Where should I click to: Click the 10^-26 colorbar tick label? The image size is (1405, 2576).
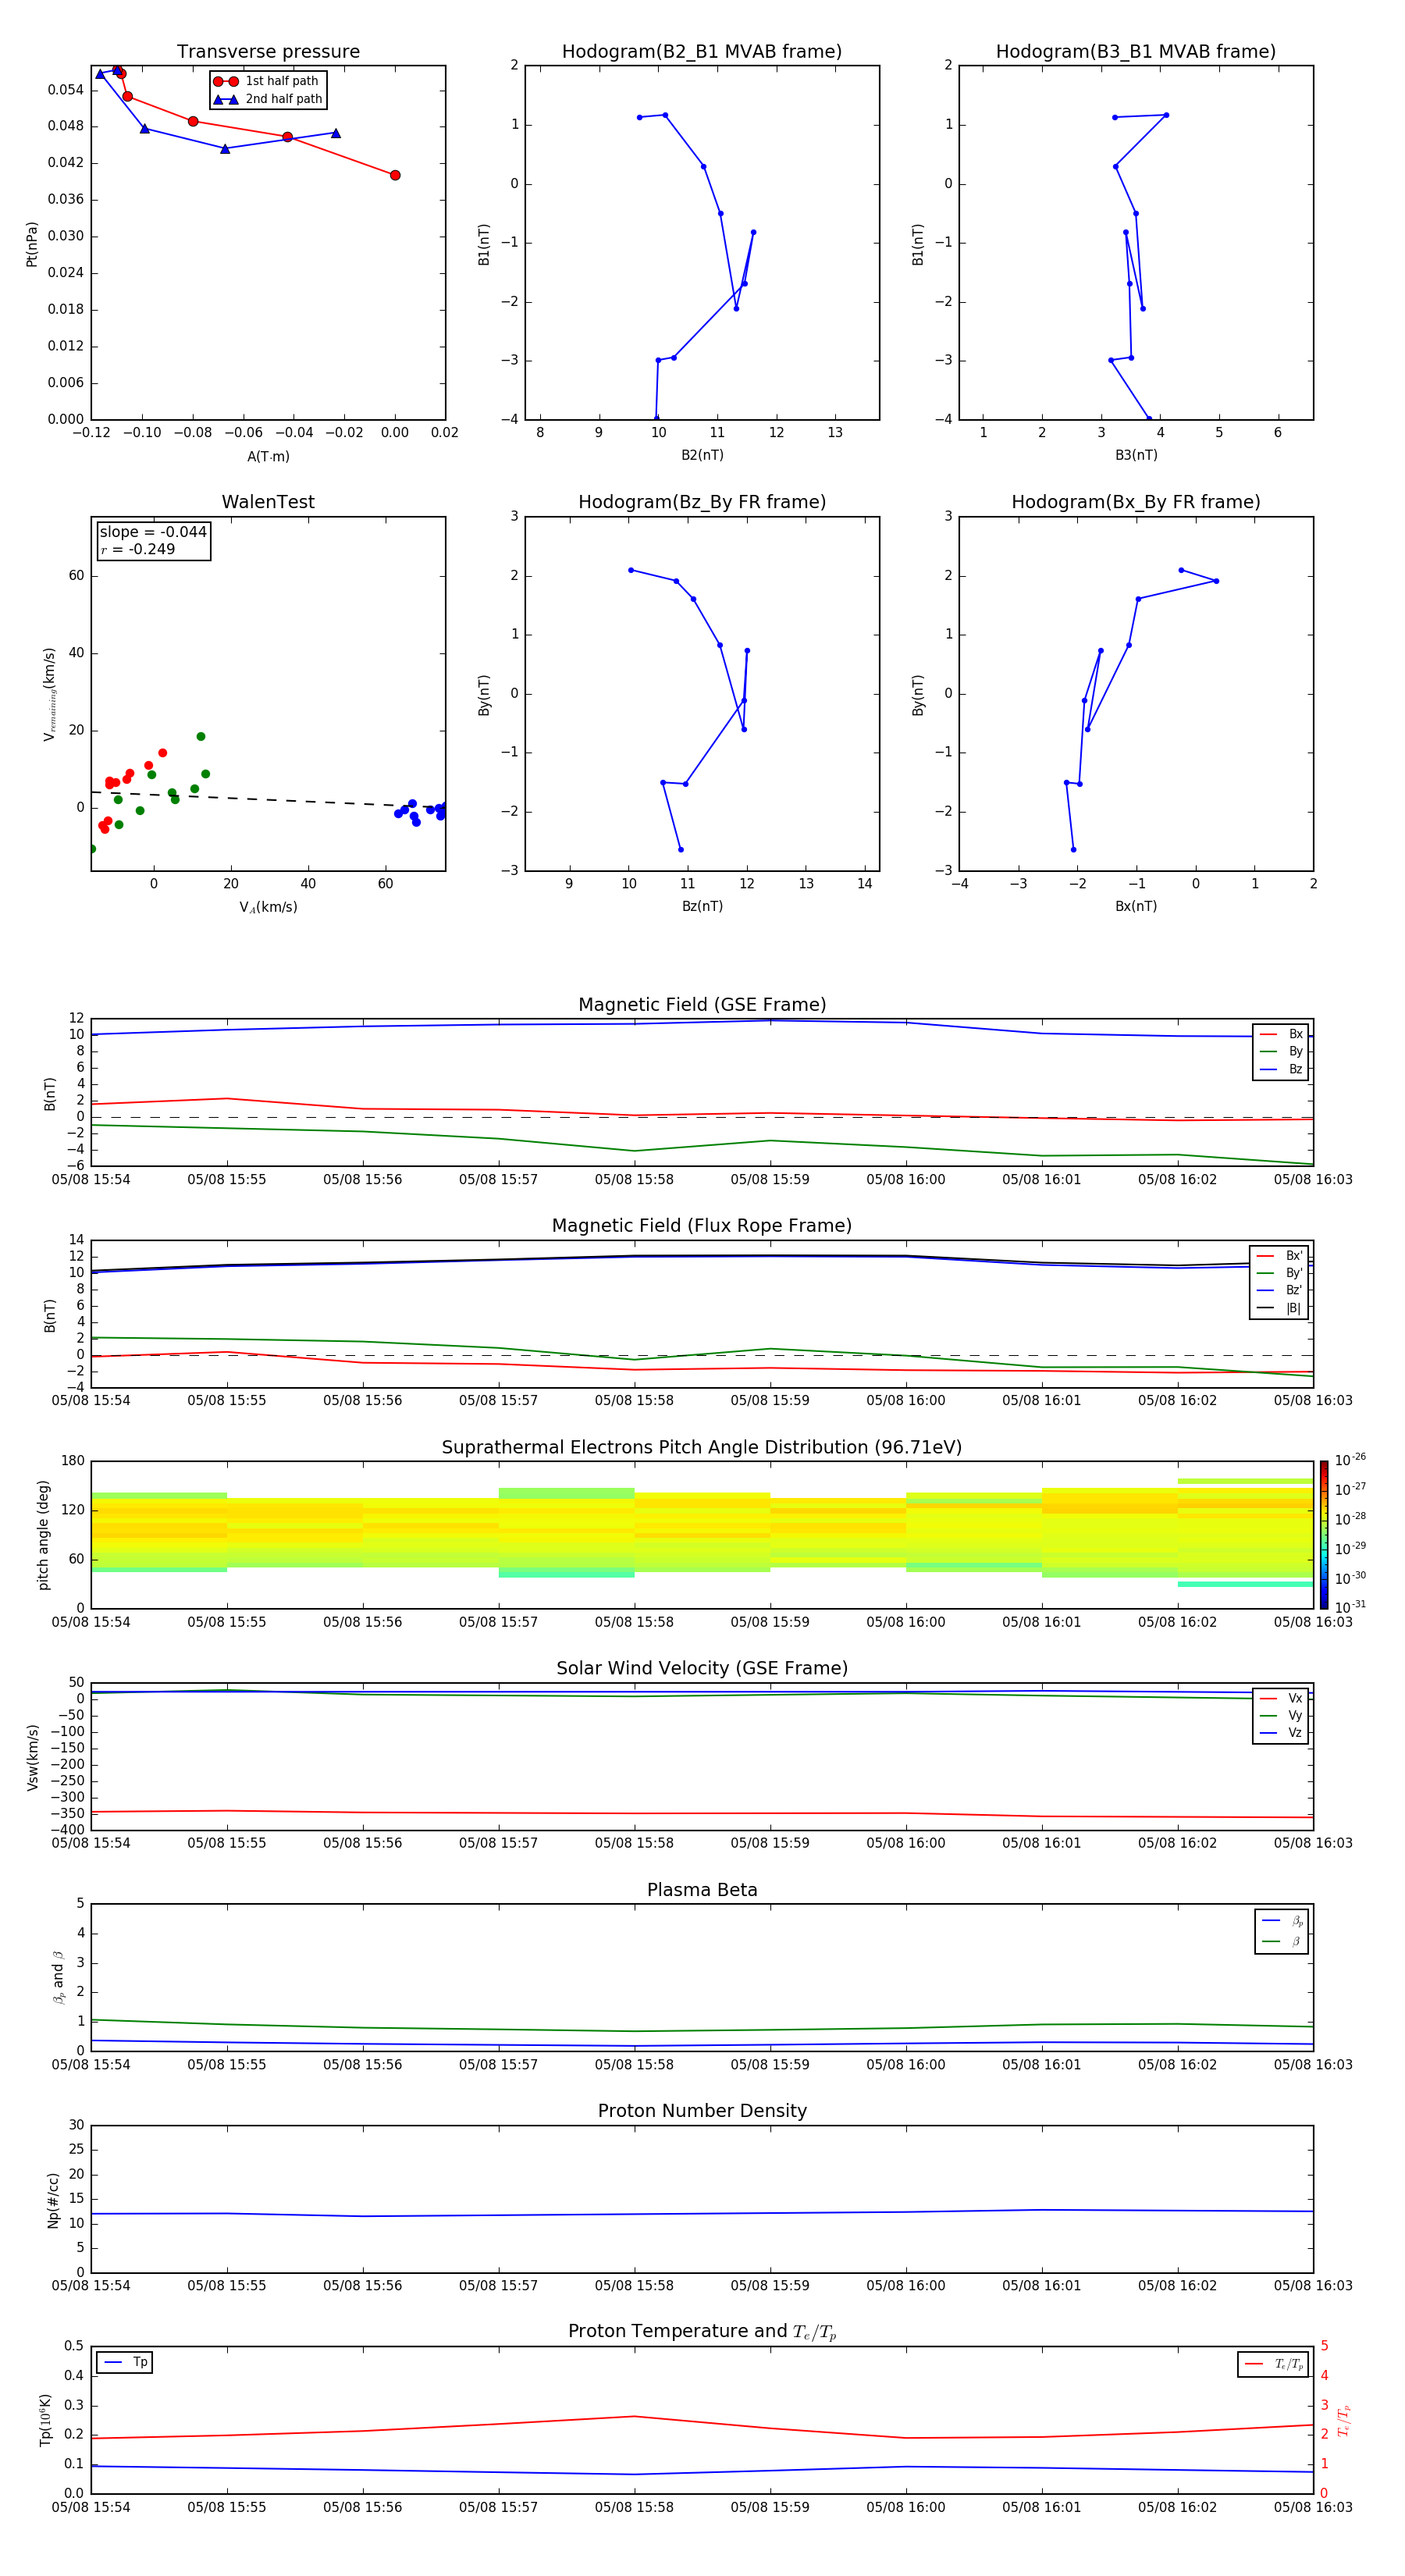point(1350,1460)
